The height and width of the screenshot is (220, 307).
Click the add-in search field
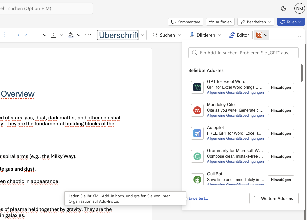pyautogui.click(x=244, y=53)
